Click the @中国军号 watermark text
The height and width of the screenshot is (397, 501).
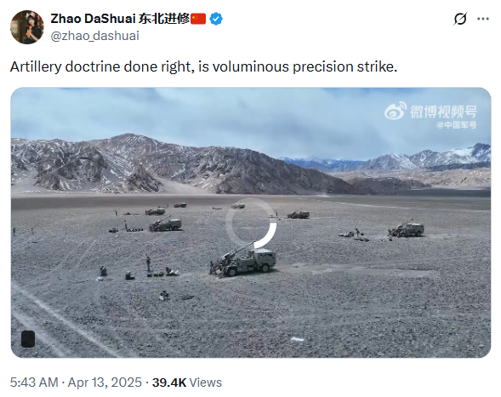pyautogui.click(x=457, y=124)
